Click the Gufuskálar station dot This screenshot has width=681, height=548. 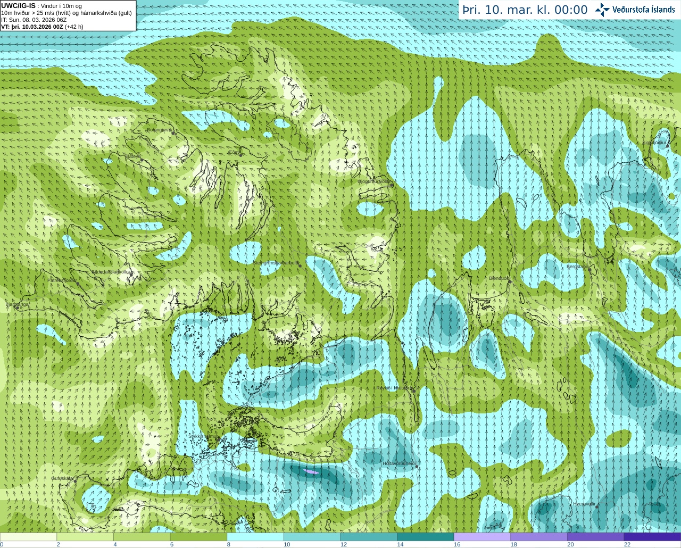pyautogui.click(x=75, y=481)
